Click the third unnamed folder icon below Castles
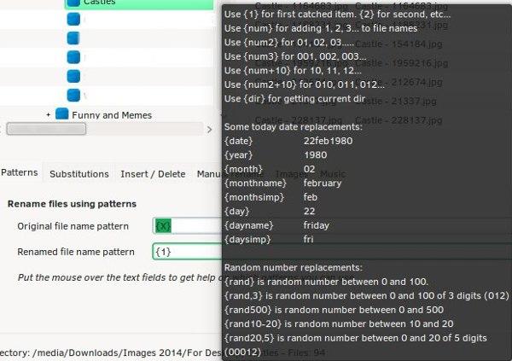The width and height of the screenshot is (512, 361). coord(74,57)
